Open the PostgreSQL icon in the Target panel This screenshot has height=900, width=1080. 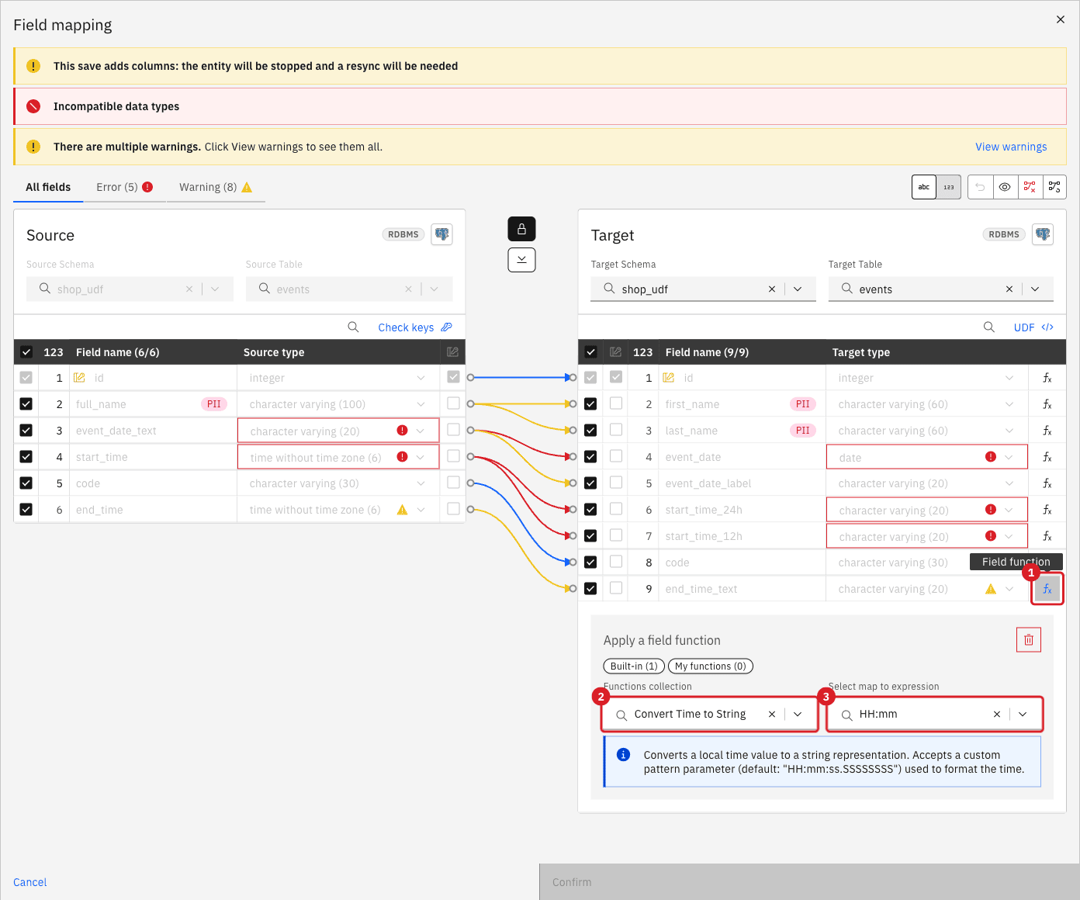pos(1043,234)
